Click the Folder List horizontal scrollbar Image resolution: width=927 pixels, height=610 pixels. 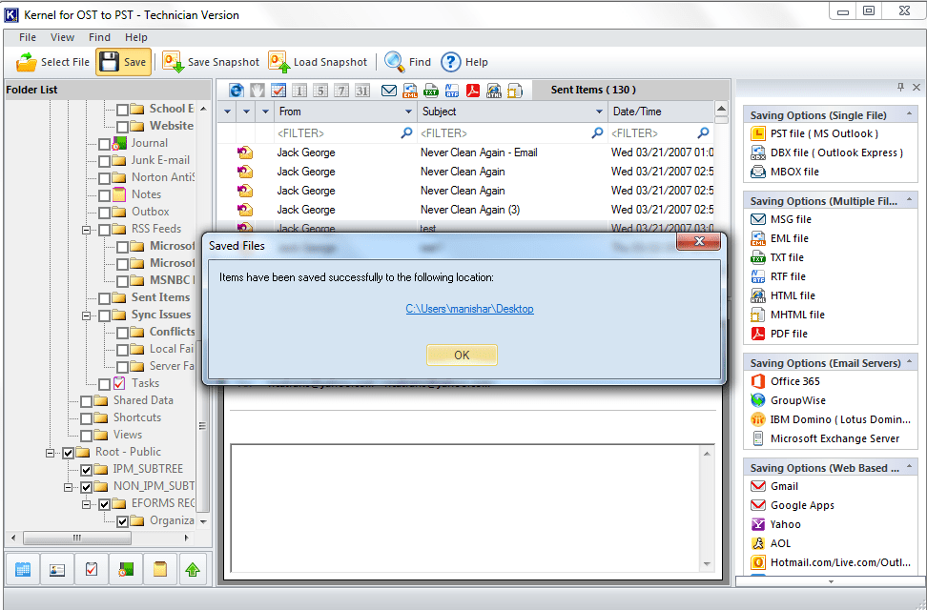point(77,538)
